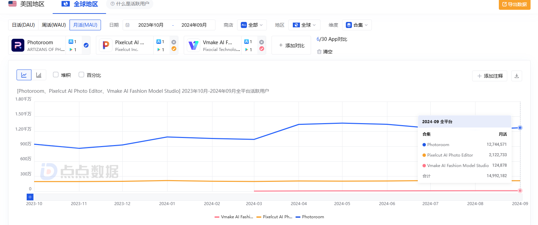
Task: Click the Photoroom app icon
Action: click(18, 45)
